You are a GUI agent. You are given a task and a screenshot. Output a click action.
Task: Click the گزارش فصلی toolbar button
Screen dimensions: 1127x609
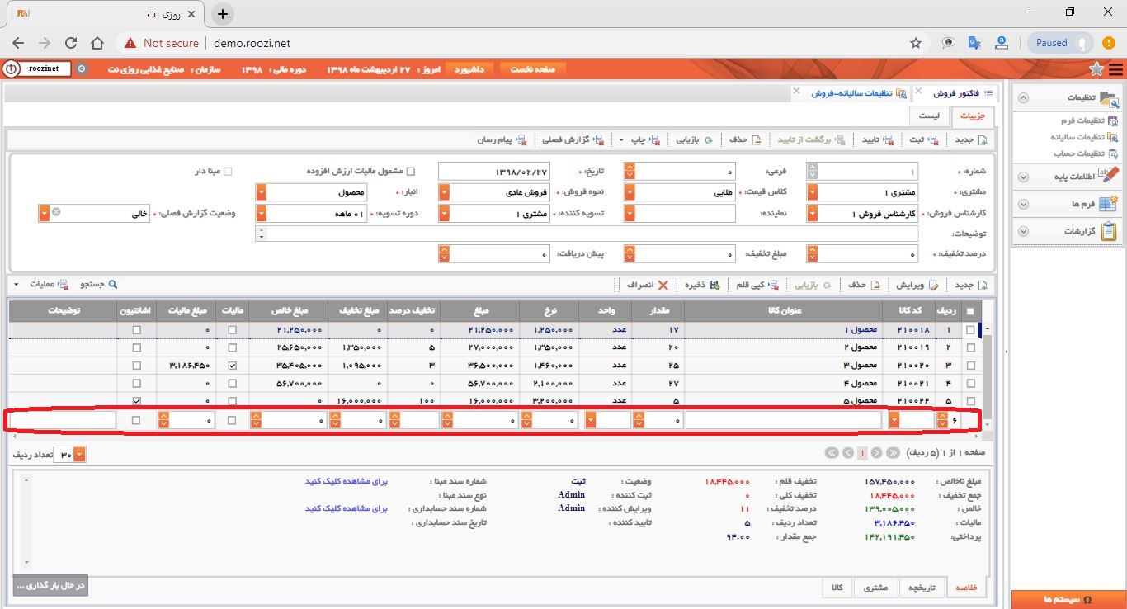point(573,140)
